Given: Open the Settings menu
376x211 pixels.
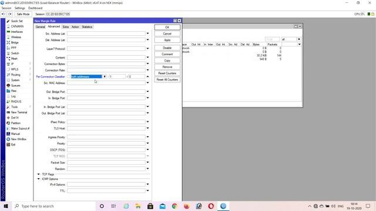Looking at the screenshot, I should click(x=19, y=8).
